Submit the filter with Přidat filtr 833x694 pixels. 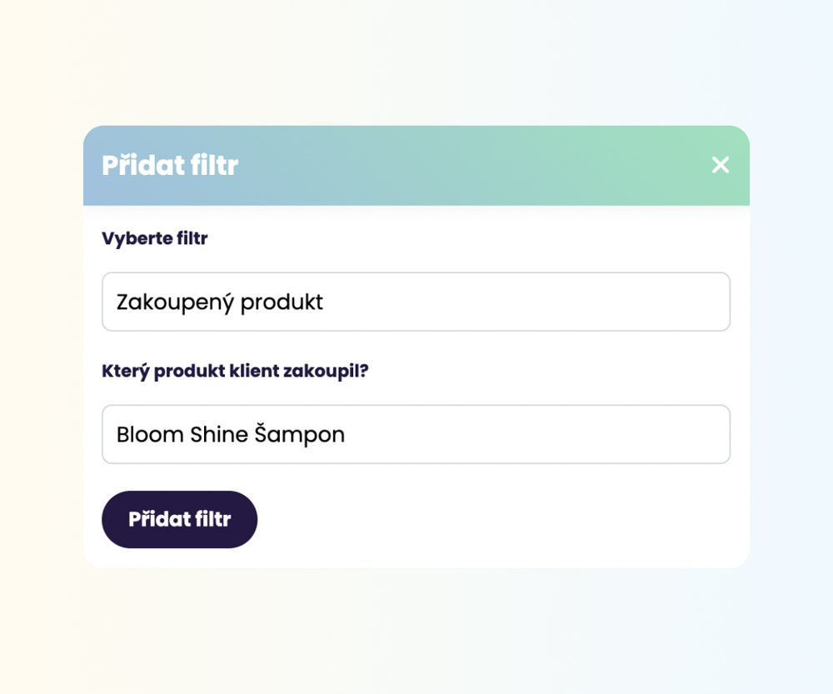click(x=179, y=519)
